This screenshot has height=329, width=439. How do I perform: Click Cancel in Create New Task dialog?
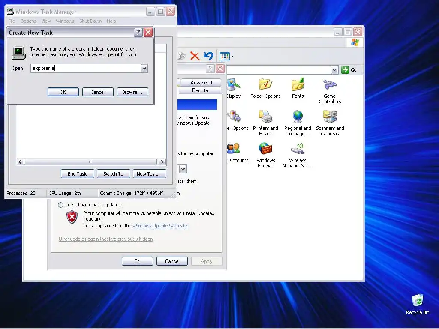tap(98, 92)
